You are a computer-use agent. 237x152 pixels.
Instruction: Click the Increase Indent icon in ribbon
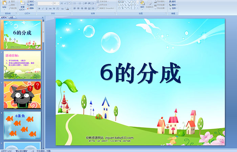click(x=89, y=3)
